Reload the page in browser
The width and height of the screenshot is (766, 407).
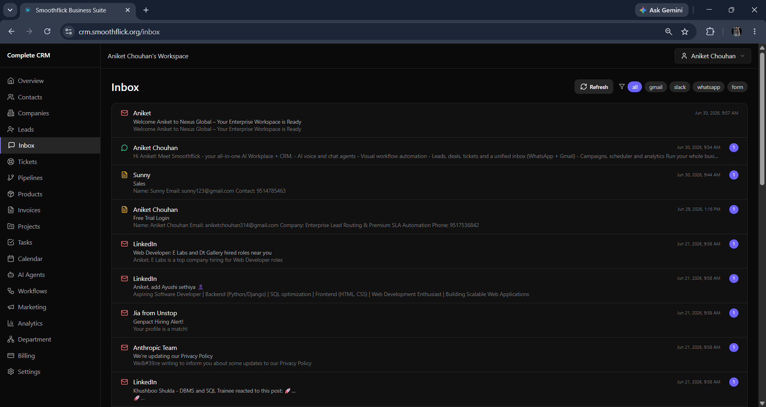47,32
